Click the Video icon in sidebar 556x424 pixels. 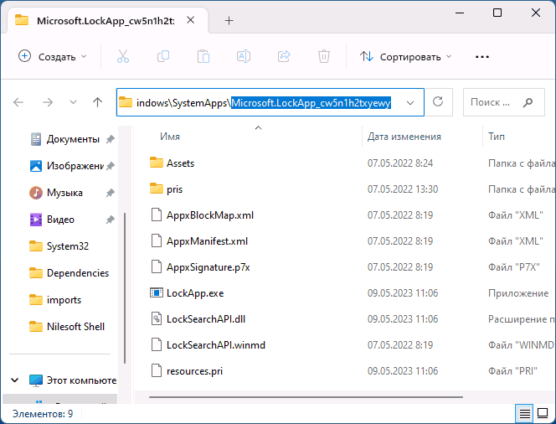36,220
